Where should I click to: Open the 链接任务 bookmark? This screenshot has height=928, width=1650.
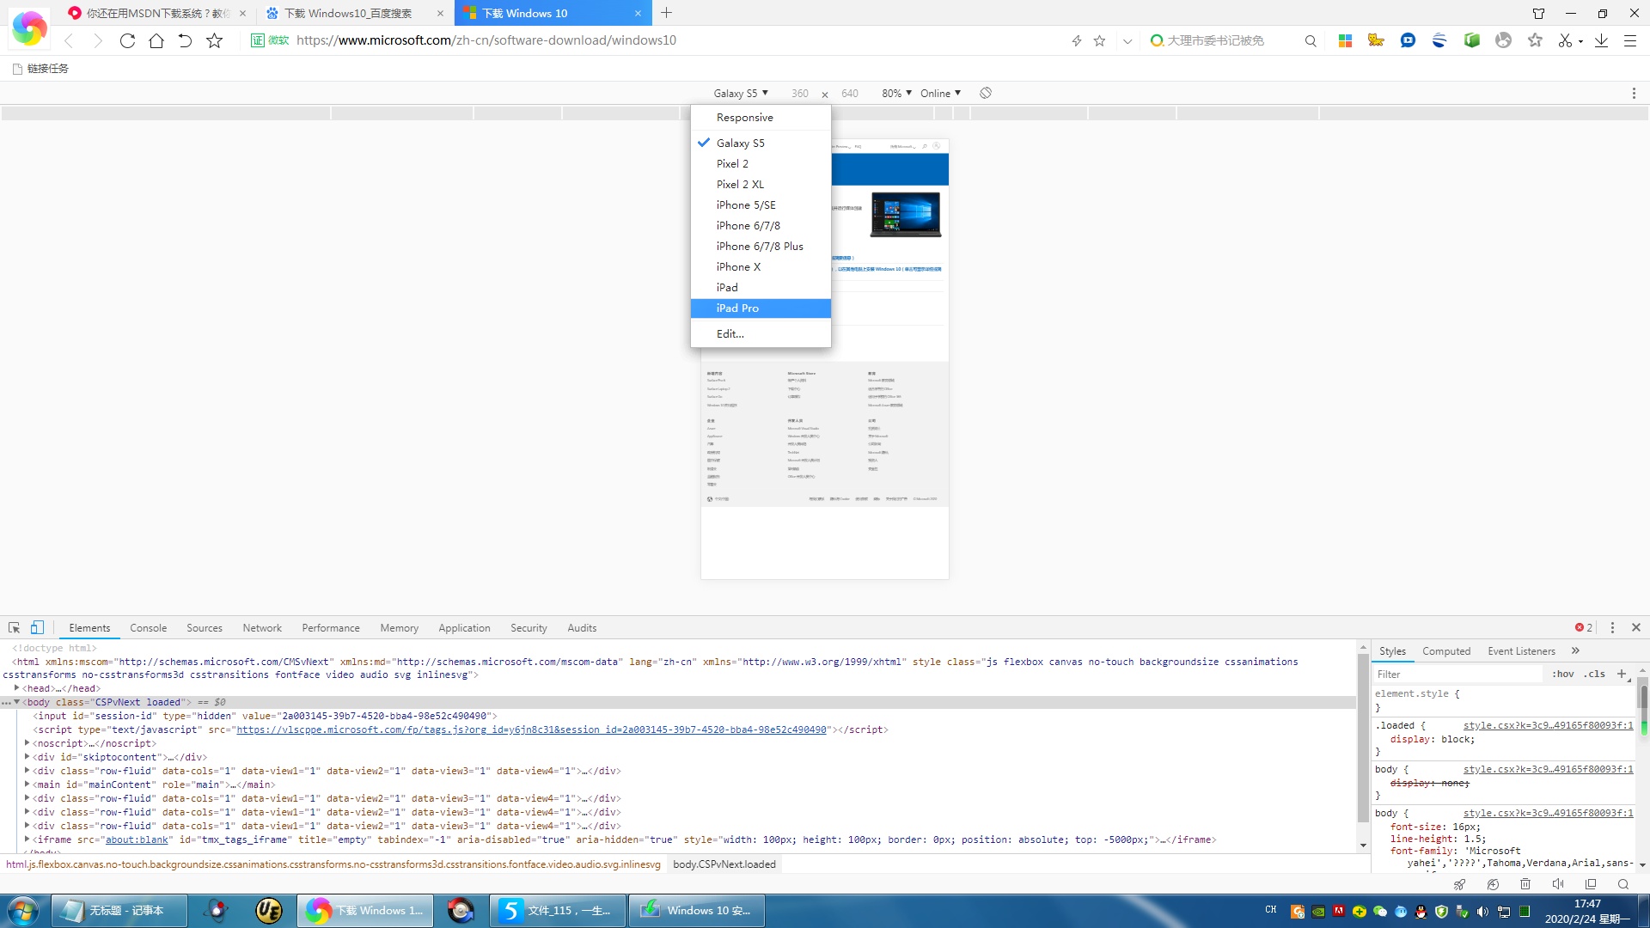(40, 69)
